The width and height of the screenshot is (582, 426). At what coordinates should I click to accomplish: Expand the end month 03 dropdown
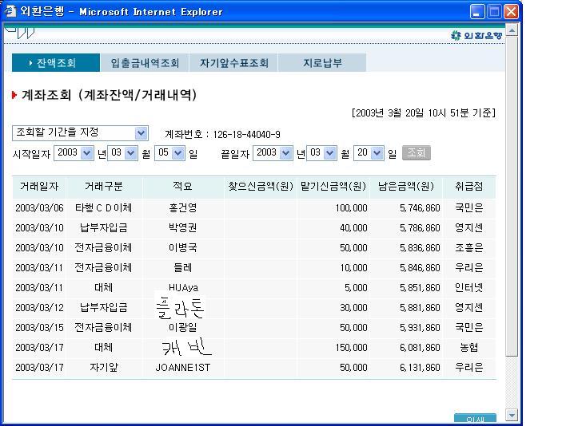[x=330, y=152]
